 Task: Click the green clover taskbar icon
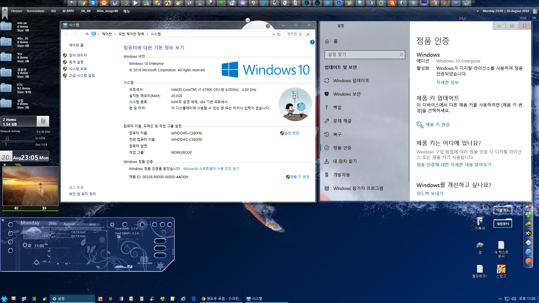click(x=163, y=299)
